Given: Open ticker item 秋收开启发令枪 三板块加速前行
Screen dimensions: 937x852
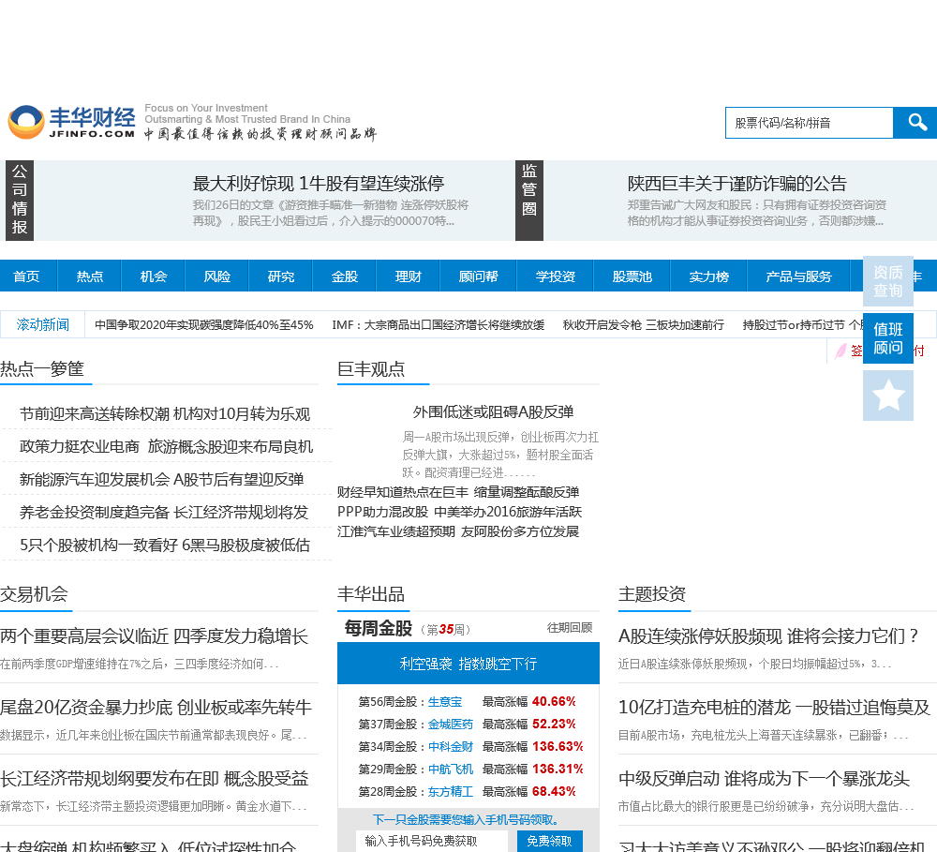Looking at the screenshot, I should click(644, 324).
